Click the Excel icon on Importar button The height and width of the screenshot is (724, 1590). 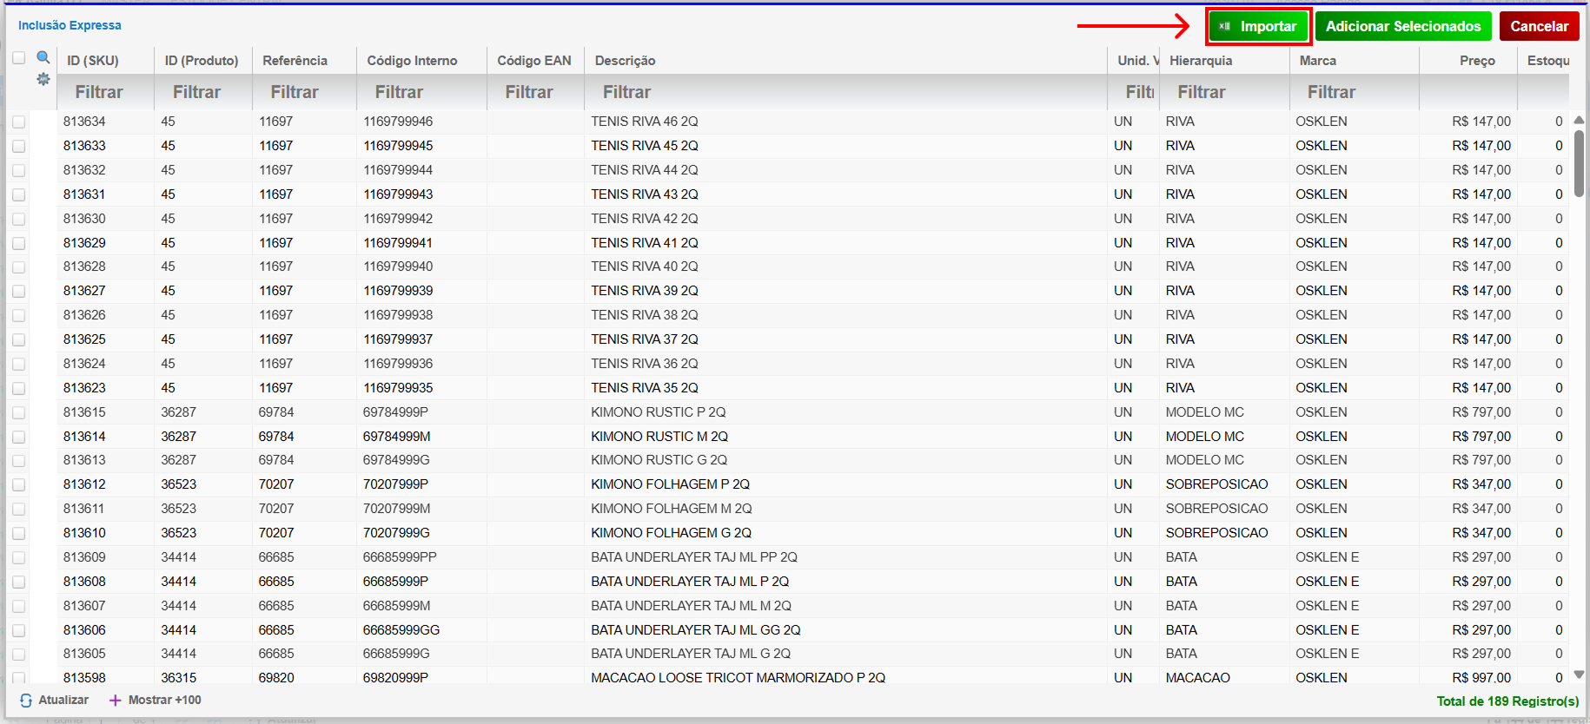click(x=1224, y=27)
